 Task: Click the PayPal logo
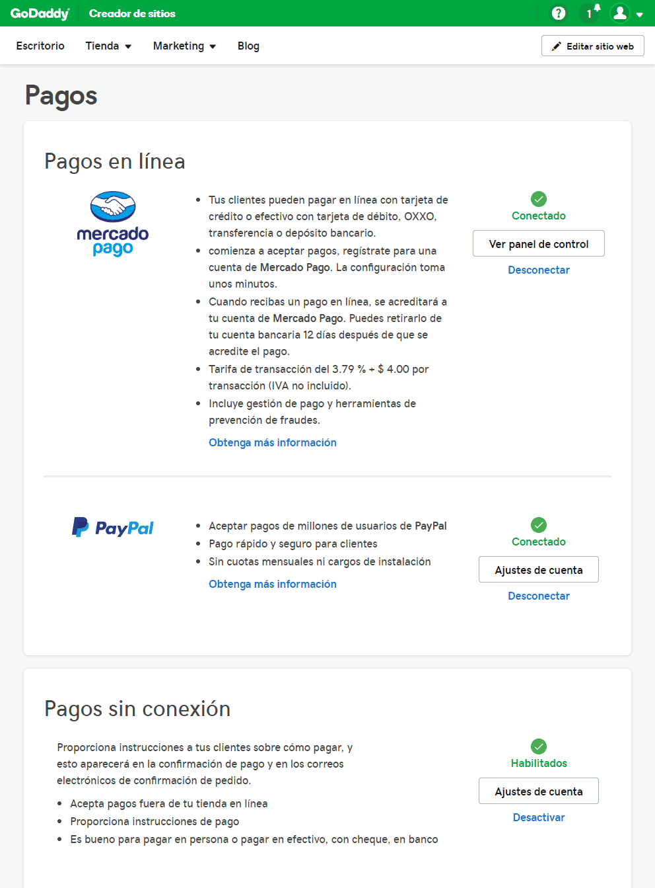[113, 527]
